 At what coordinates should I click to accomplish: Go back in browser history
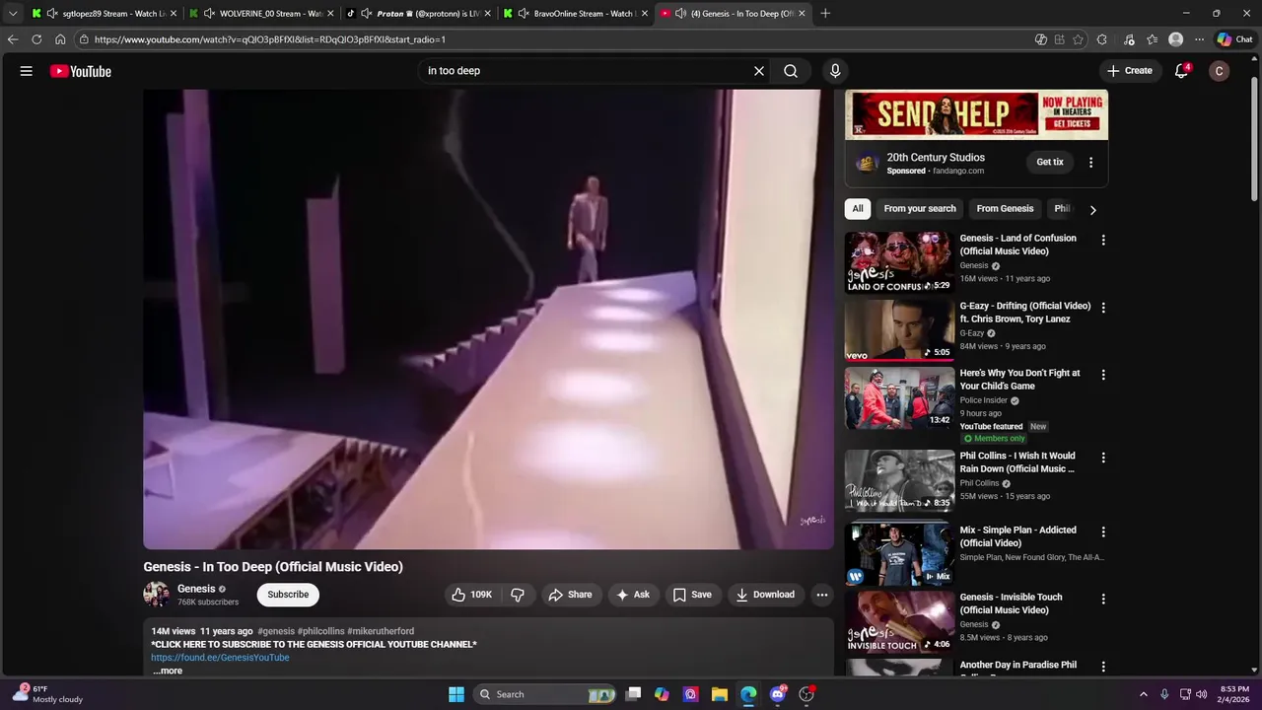tap(12, 39)
